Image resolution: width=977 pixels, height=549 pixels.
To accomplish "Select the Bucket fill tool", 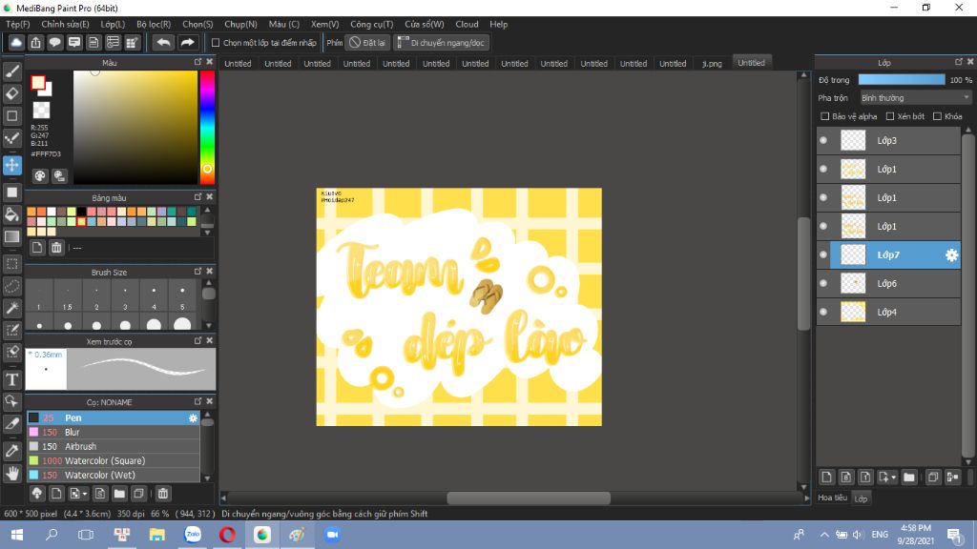I will pos(12,214).
